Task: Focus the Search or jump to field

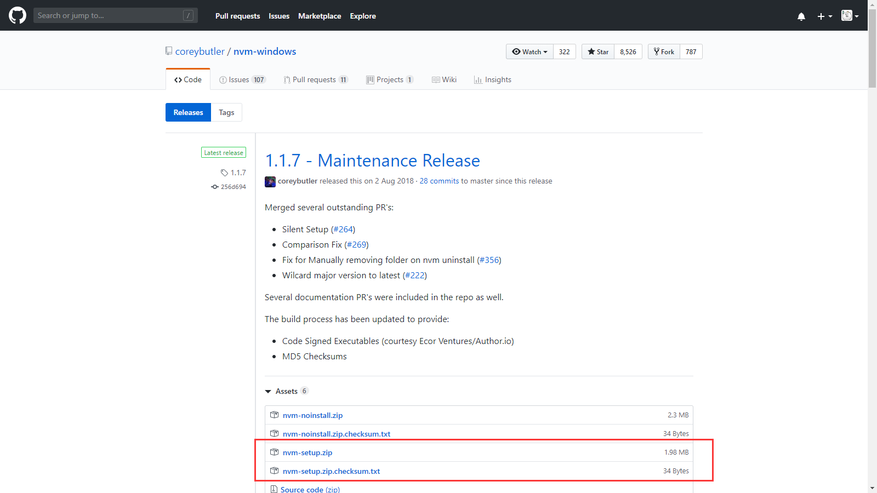Action: point(115,15)
